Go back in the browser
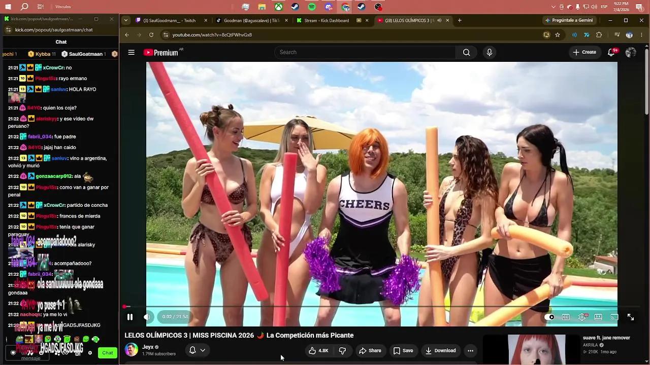 pyautogui.click(x=127, y=35)
